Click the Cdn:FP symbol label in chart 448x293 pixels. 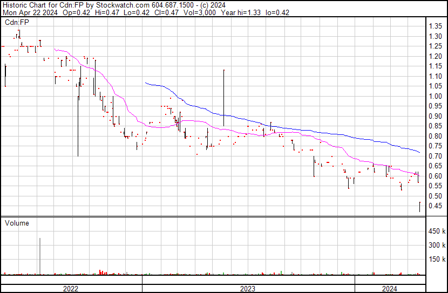pyautogui.click(x=17, y=22)
